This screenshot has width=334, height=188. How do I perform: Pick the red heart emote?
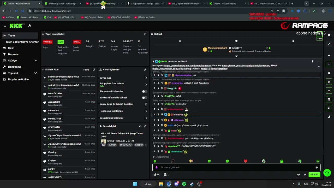tap(245, 161)
